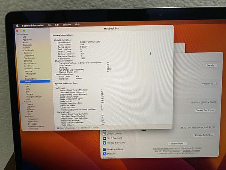This screenshot has width=226, height=170.
Task: Select Controller in the sidebar
Action: point(28,53)
